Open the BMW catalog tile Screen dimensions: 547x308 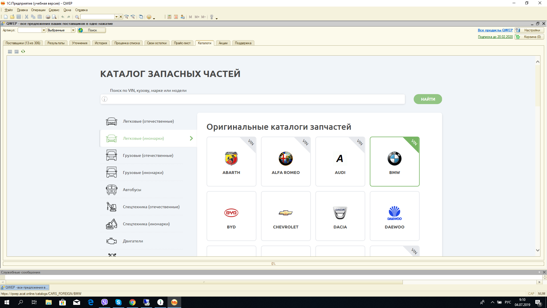(395, 161)
